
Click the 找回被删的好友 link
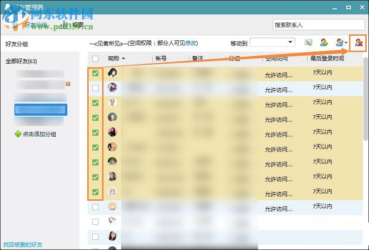click(23, 244)
